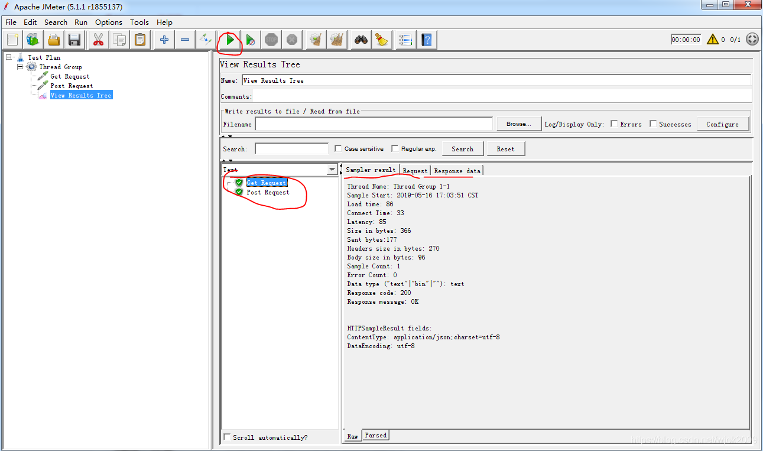763x451 pixels.
Task: Cut selection with the scissors icon
Action: pyautogui.click(x=98, y=40)
